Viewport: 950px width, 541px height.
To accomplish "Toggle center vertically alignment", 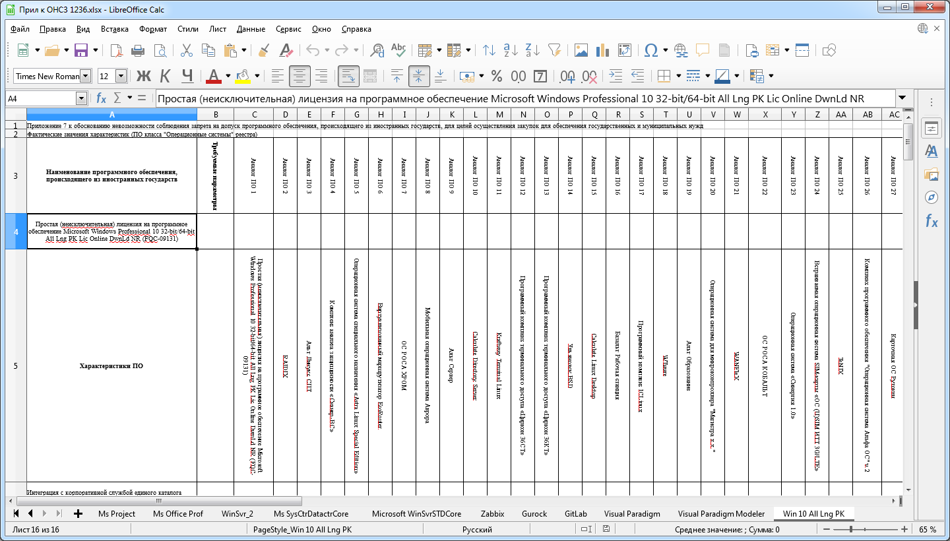I will click(x=418, y=76).
